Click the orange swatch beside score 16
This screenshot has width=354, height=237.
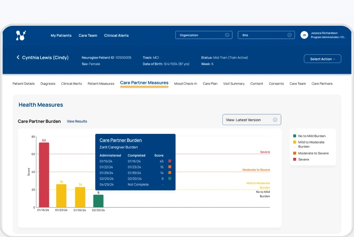point(170,167)
